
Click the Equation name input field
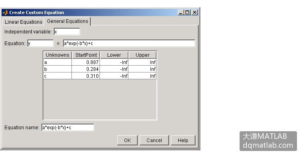[x=68, y=128]
